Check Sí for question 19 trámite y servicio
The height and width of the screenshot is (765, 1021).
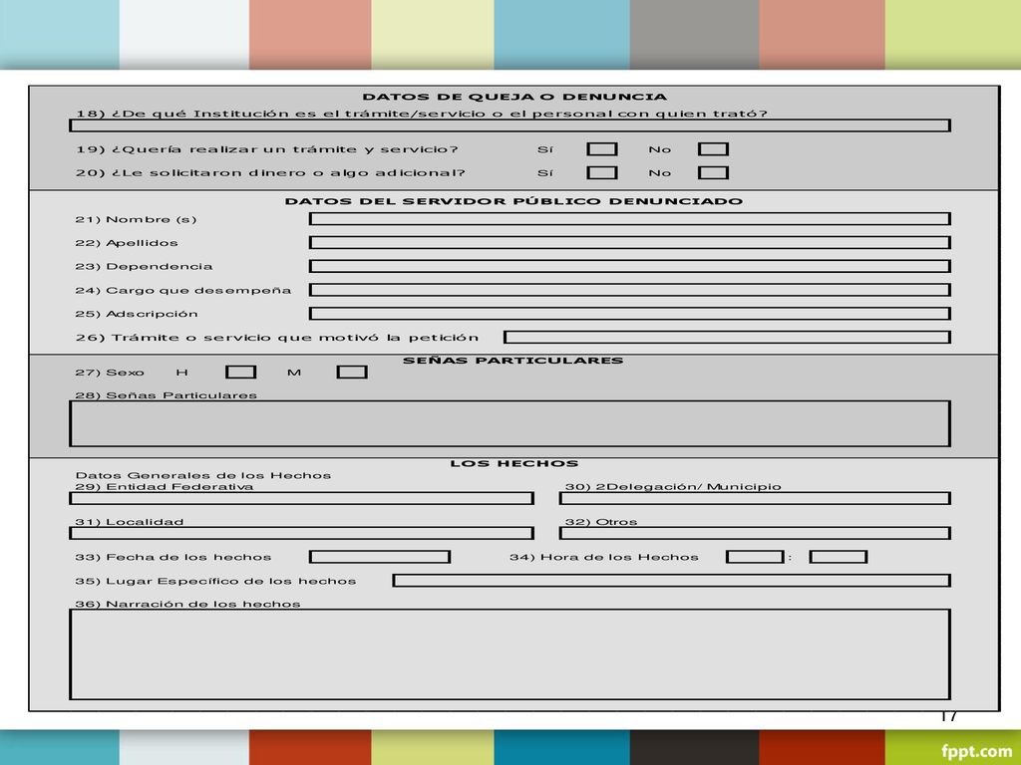[x=601, y=149]
